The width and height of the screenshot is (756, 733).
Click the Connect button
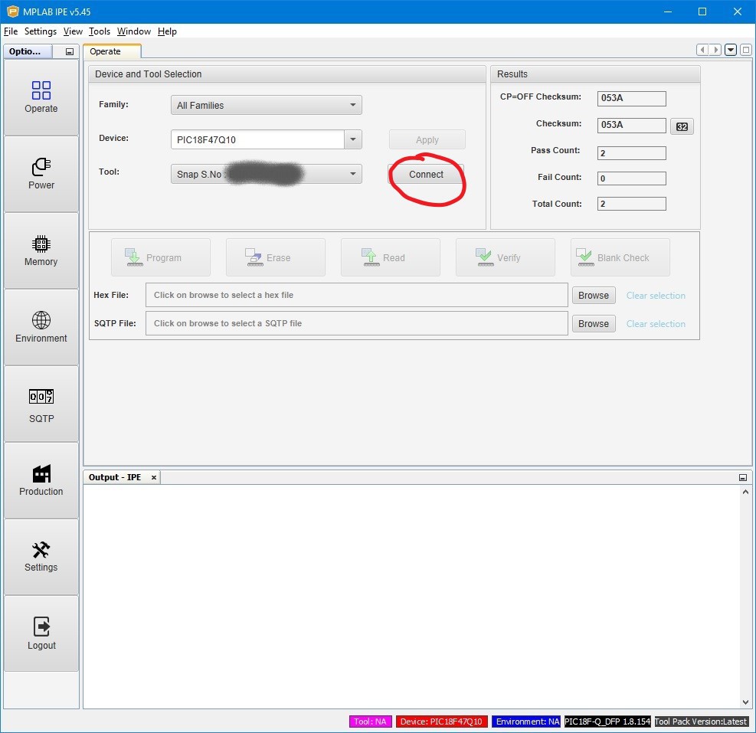click(x=426, y=174)
